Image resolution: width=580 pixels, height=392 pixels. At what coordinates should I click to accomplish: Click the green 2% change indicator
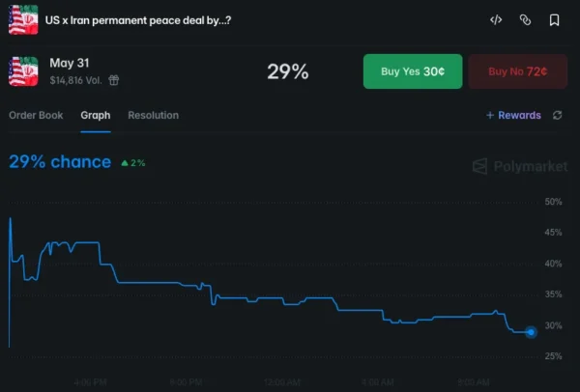133,163
